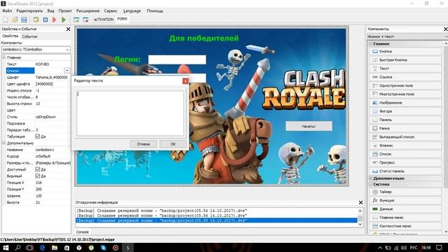
Task: Select the Главное меню component
Action: coord(406,218)
